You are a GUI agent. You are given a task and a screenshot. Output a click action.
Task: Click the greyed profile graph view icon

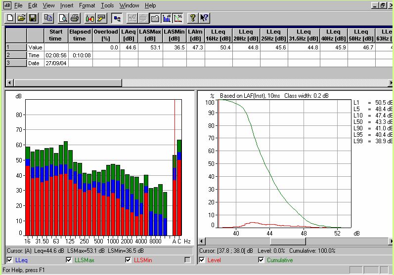tap(132, 18)
